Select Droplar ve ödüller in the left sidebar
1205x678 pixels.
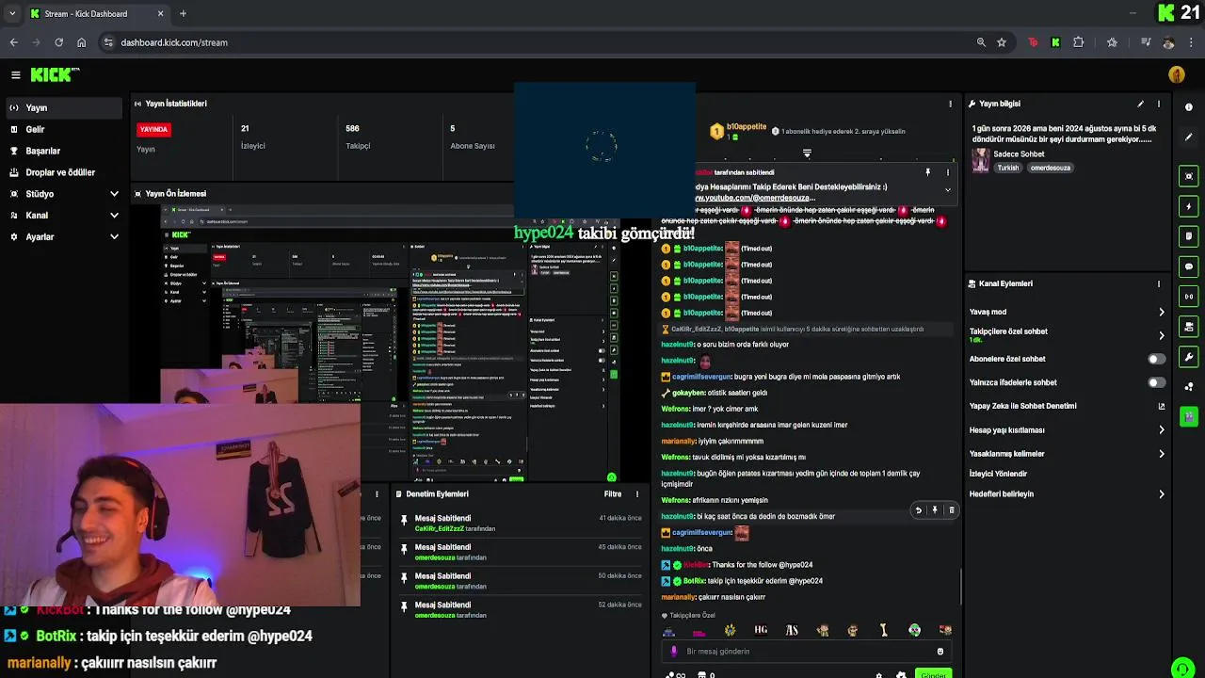coord(64,172)
